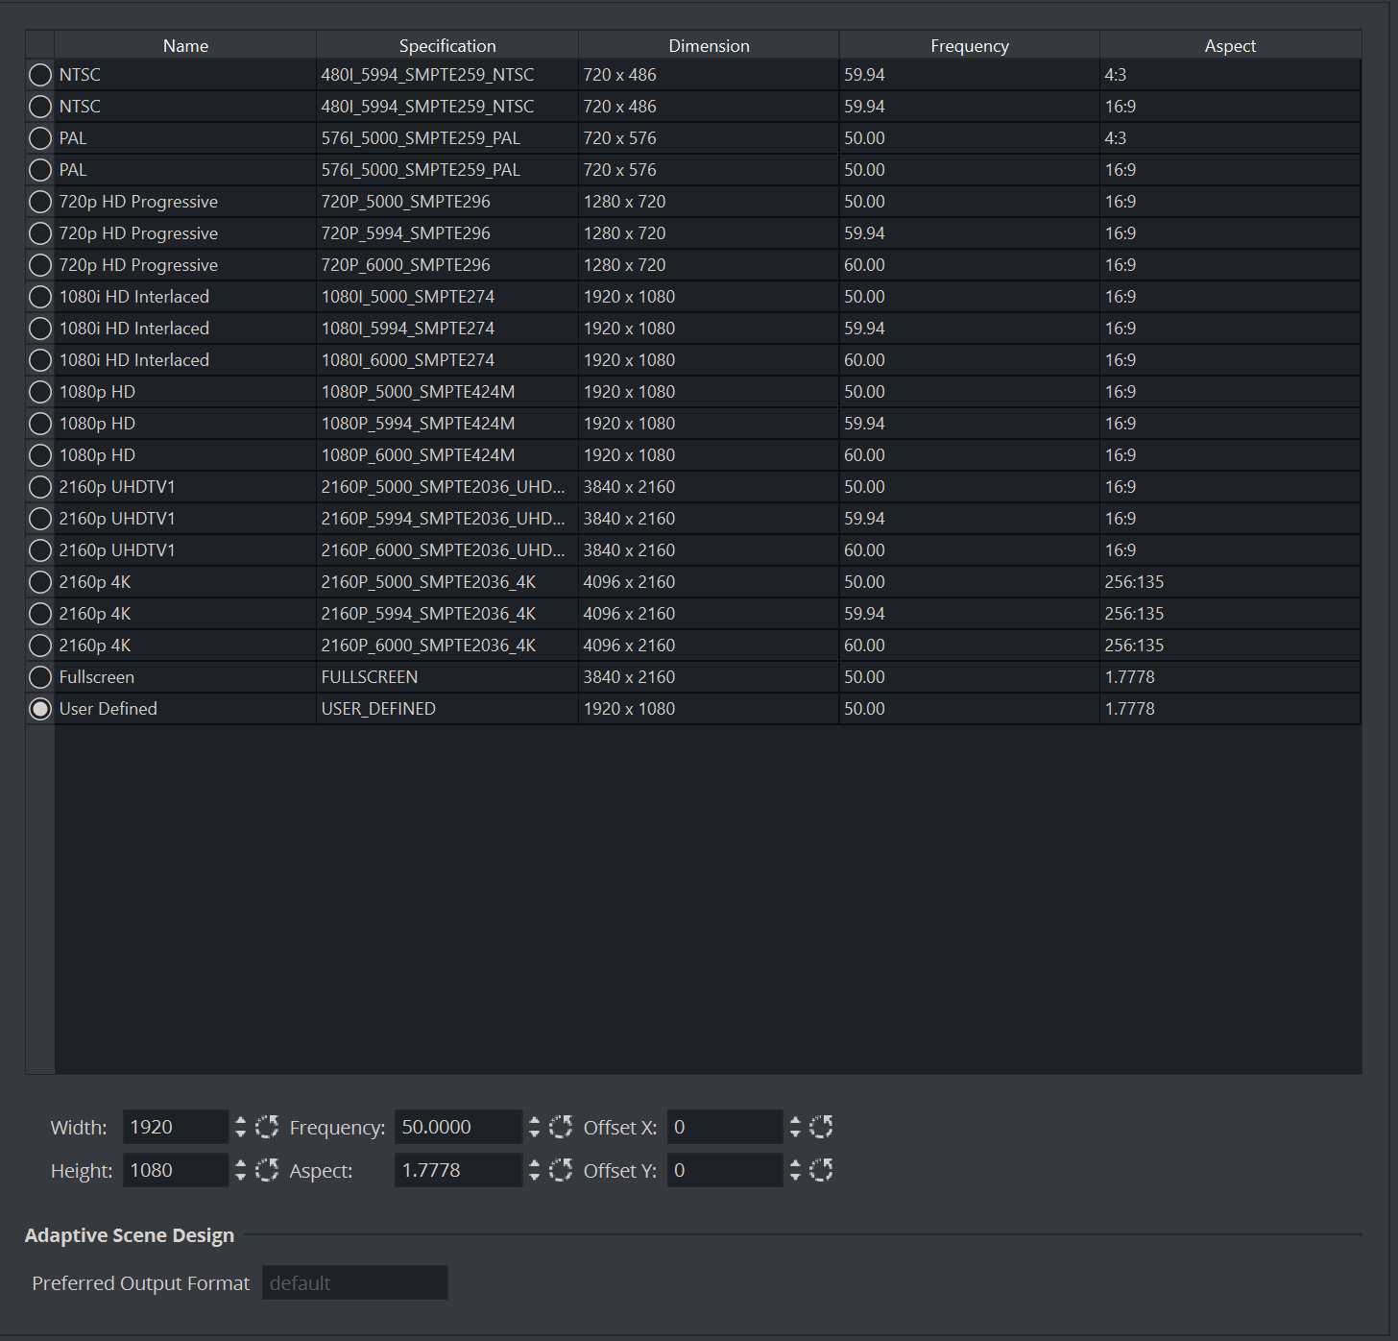Select 720p HD Progressive 59.94 radio button

[40, 233]
